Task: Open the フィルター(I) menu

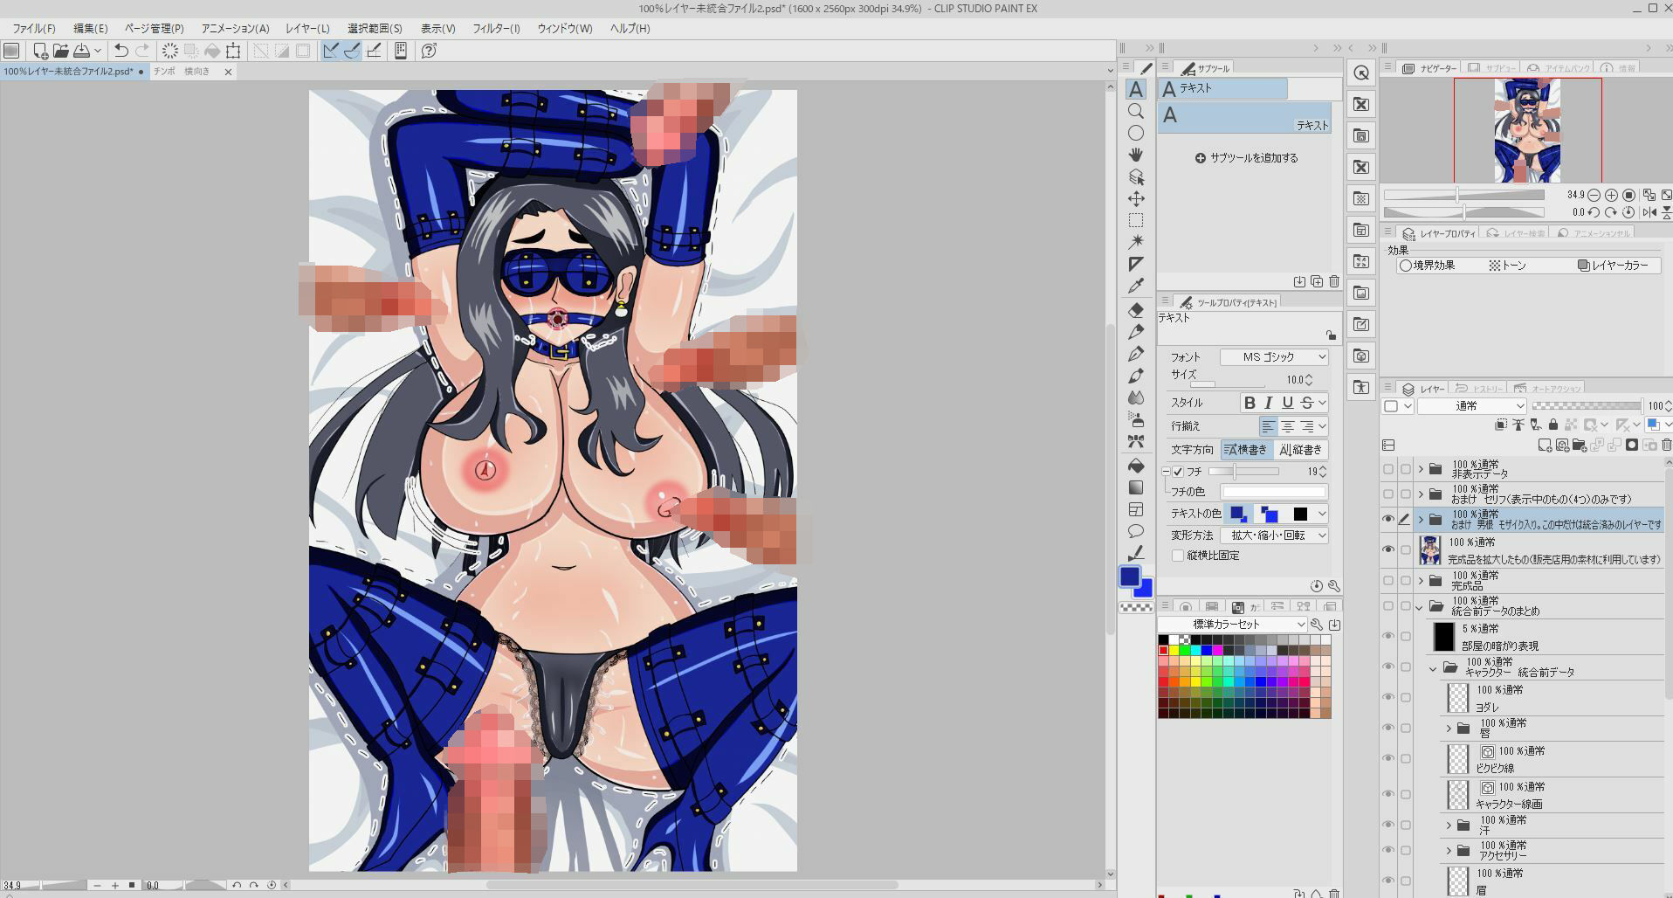Action: click(x=496, y=28)
